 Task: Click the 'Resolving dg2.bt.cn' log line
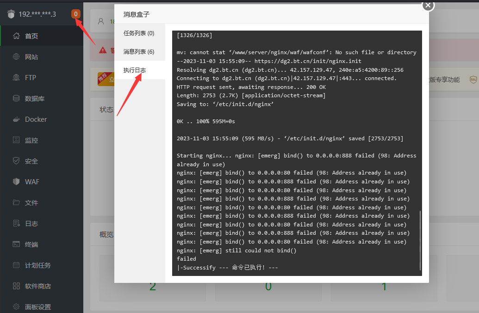(290, 70)
